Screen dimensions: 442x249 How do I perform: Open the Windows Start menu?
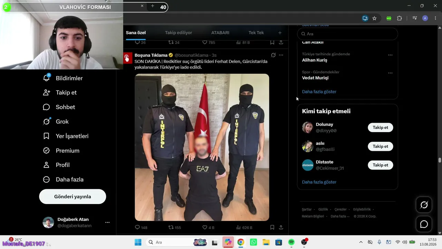138,242
